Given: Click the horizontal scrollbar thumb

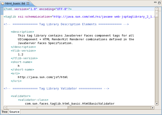Looking at the screenshot, I should [x=37, y=108].
